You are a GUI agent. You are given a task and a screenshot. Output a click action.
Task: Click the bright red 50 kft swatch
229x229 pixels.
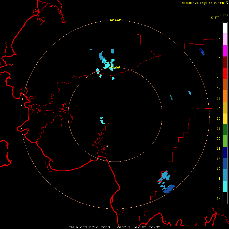tap(225, 73)
